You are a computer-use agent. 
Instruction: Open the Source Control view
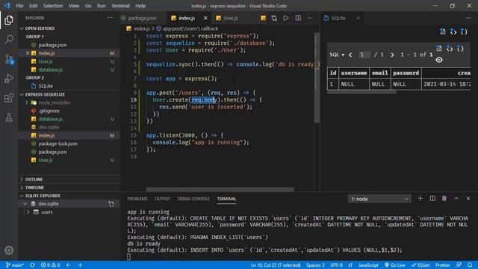(9, 59)
